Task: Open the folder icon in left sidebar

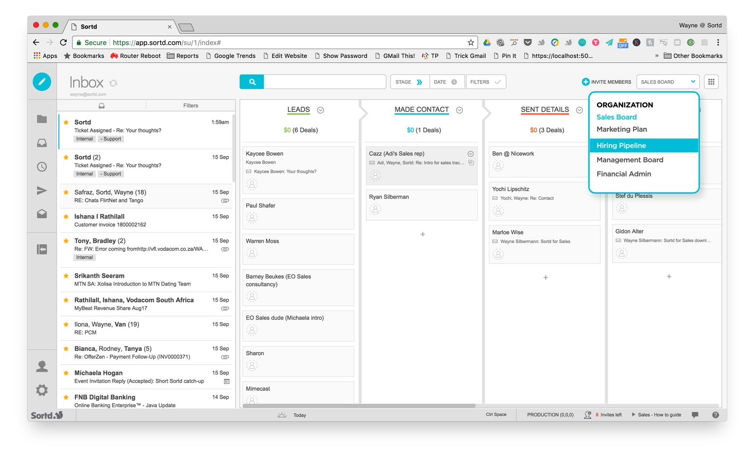Action: click(x=42, y=119)
